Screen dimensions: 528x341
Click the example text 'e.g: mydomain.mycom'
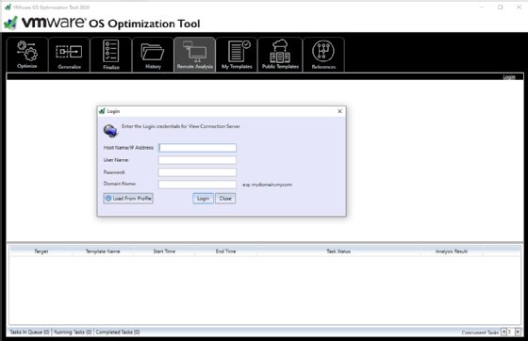pyautogui.click(x=267, y=185)
